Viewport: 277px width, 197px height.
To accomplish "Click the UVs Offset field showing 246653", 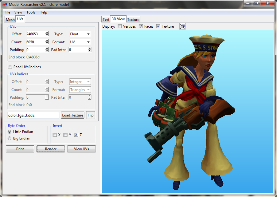I will [36, 34].
